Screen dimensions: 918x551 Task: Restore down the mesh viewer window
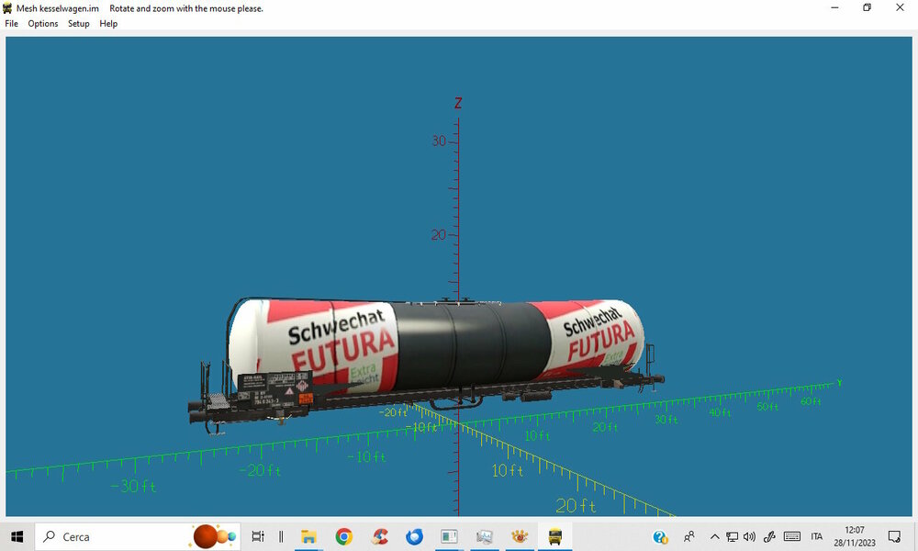click(868, 7)
